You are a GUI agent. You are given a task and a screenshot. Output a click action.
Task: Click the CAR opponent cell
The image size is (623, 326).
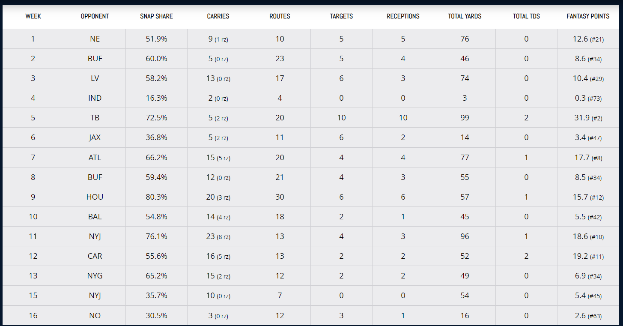95,256
